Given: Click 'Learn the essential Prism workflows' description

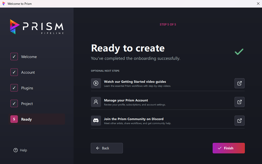Looking at the screenshot, I should (x=137, y=86).
